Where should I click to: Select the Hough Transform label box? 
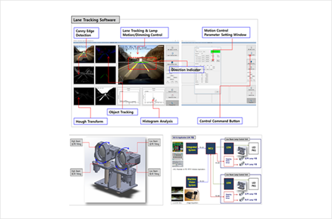click(x=90, y=122)
